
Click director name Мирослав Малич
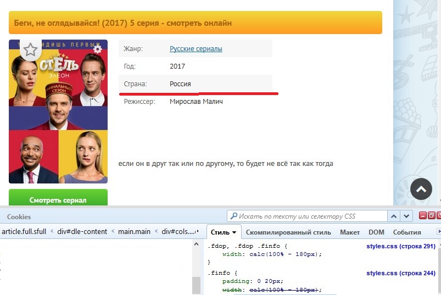click(196, 102)
